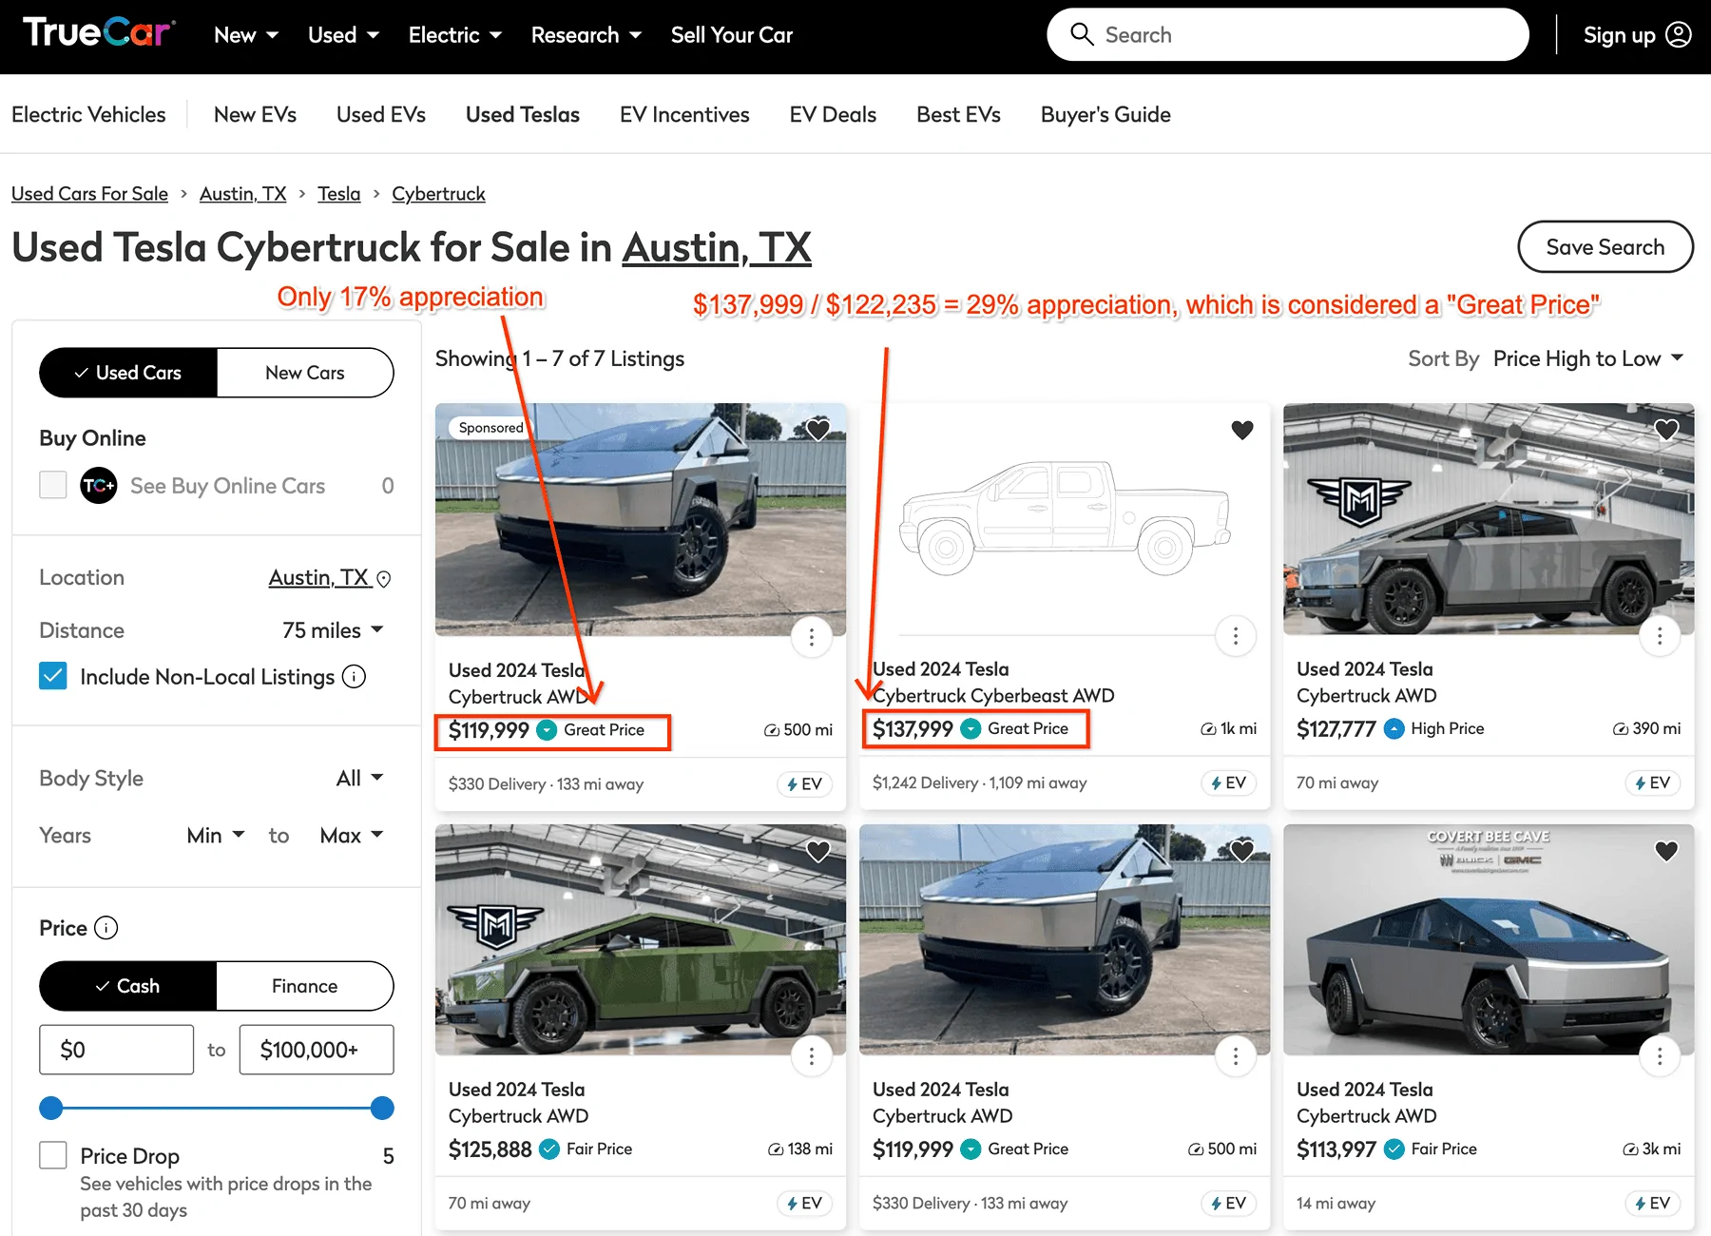Click the EV badge on the $137,999 listing
The image size is (1711, 1236).
1228,783
